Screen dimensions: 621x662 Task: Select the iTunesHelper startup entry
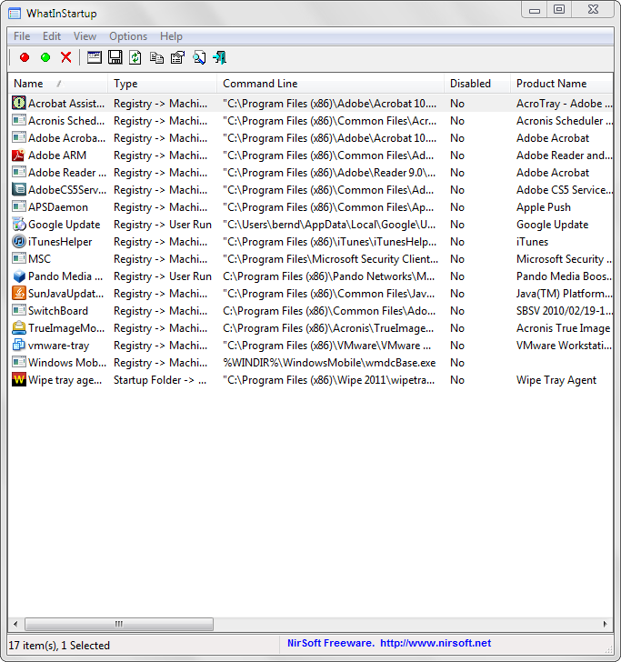click(x=60, y=242)
